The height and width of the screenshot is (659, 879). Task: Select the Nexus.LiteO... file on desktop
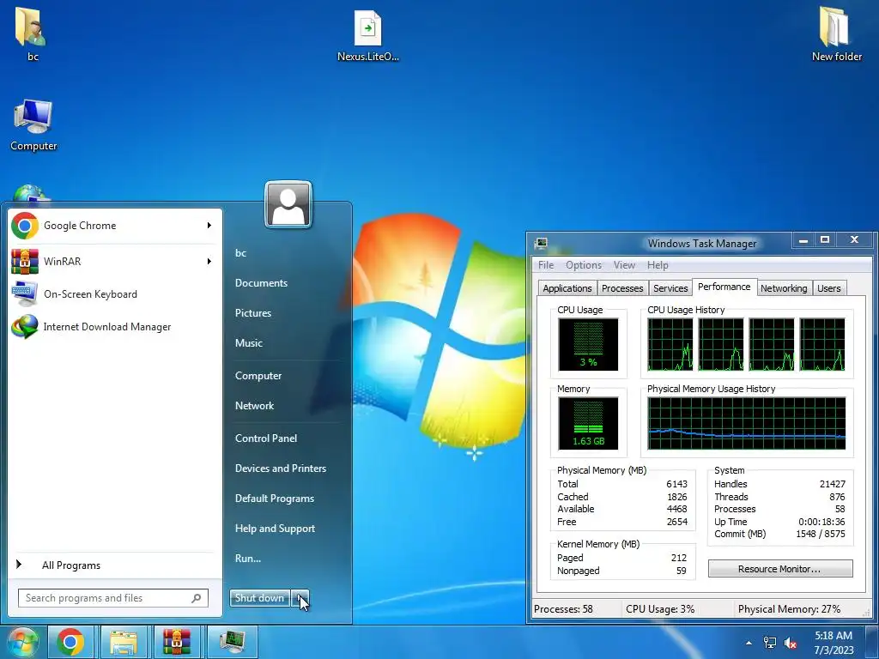pos(367,36)
